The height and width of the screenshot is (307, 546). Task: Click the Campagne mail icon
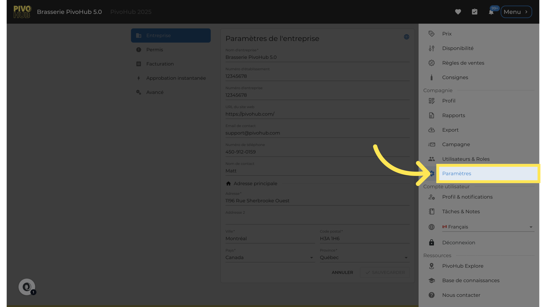[431, 144]
